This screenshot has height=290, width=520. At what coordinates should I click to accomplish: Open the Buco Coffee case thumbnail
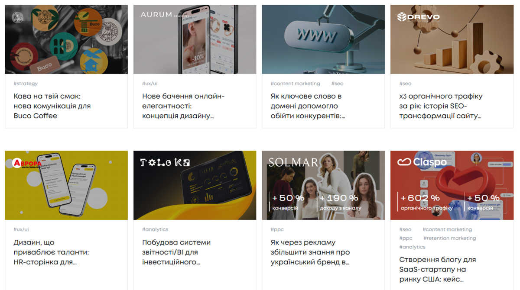tap(66, 39)
